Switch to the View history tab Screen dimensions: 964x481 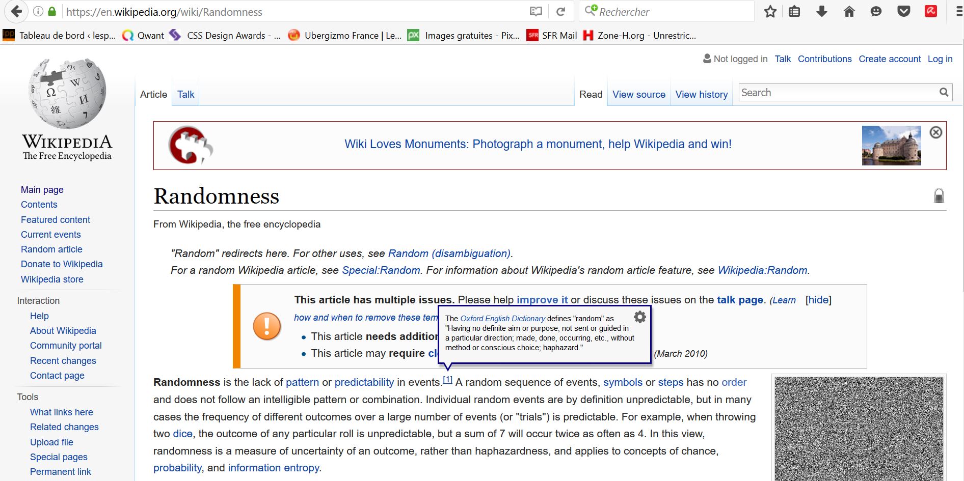(x=701, y=95)
